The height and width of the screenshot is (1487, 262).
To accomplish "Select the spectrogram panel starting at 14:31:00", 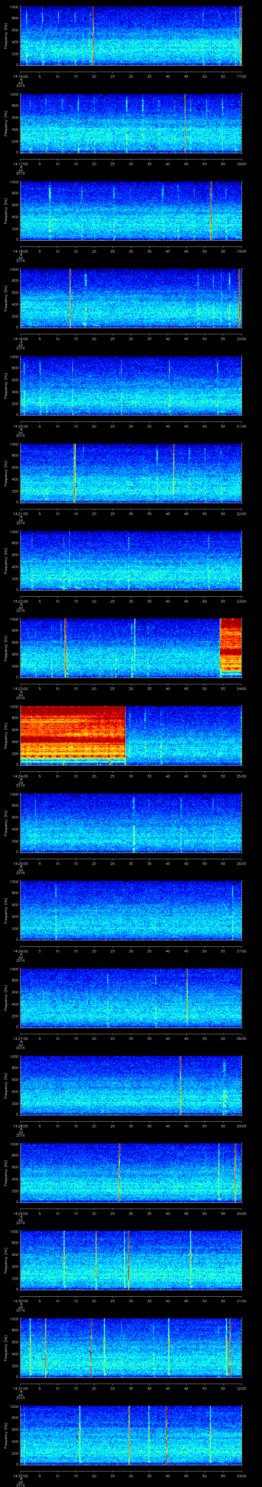I will coord(131,1348).
